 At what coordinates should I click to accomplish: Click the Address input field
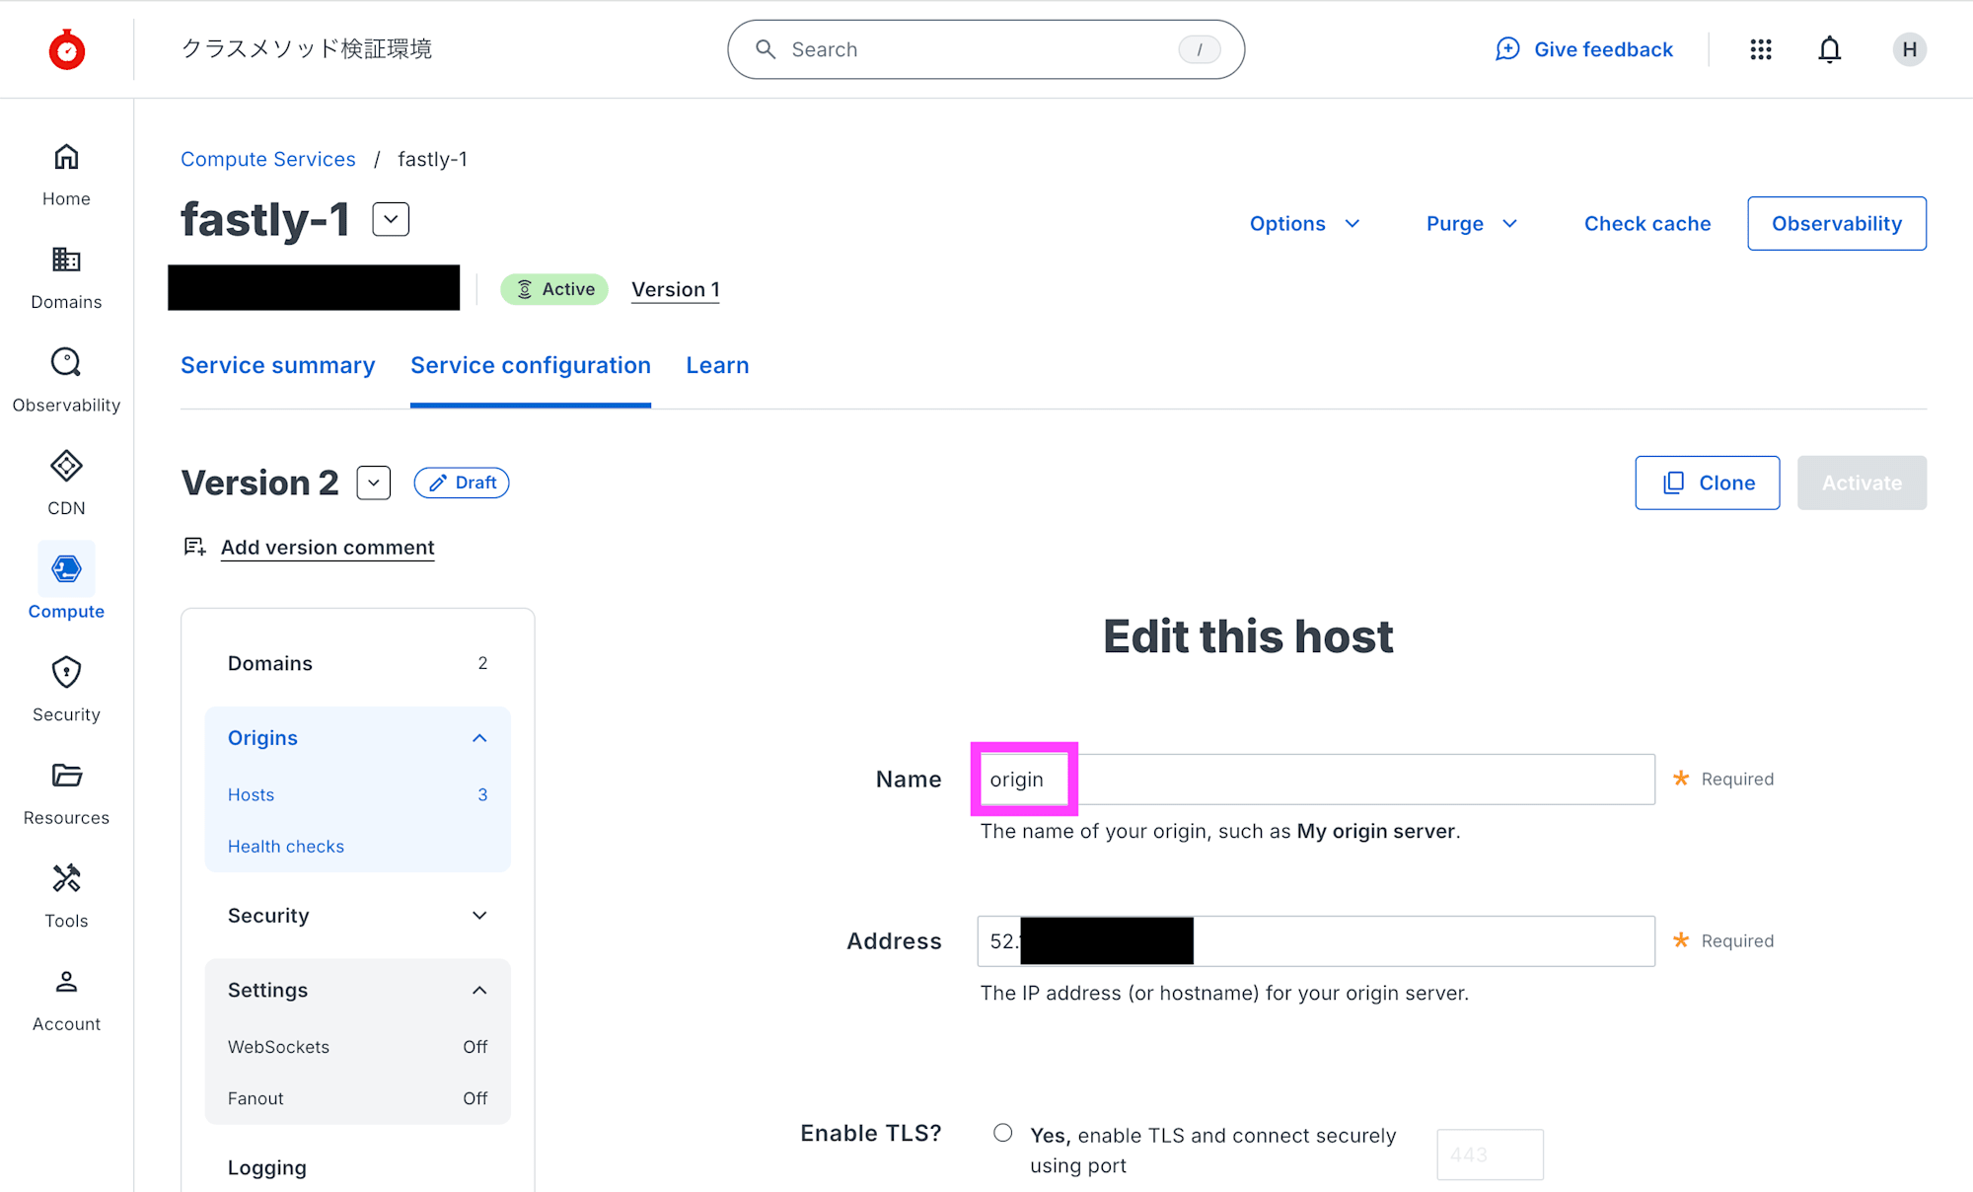1421,941
